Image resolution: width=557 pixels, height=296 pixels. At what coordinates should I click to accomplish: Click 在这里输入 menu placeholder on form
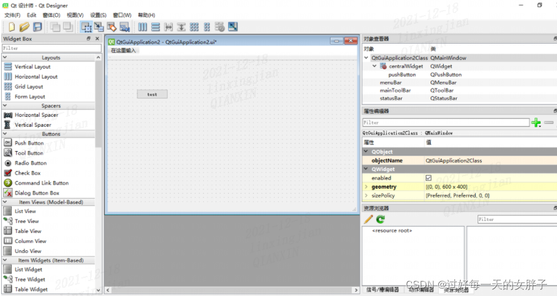point(123,51)
